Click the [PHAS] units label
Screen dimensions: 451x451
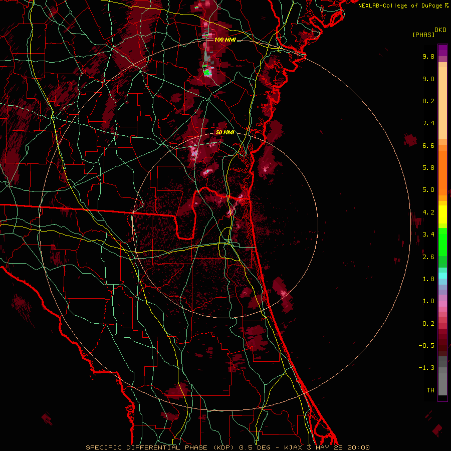(423, 35)
